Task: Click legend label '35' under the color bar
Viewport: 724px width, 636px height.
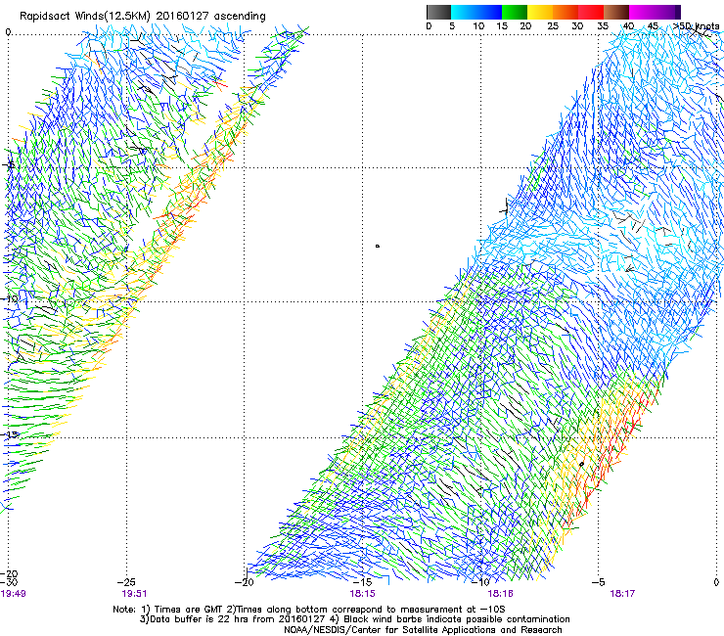Action: [x=603, y=26]
